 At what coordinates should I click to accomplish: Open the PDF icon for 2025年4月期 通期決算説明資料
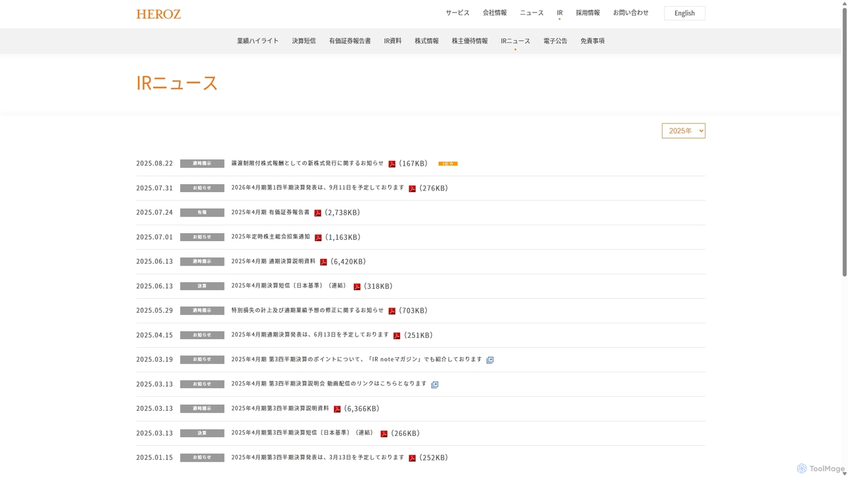[x=323, y=262]
